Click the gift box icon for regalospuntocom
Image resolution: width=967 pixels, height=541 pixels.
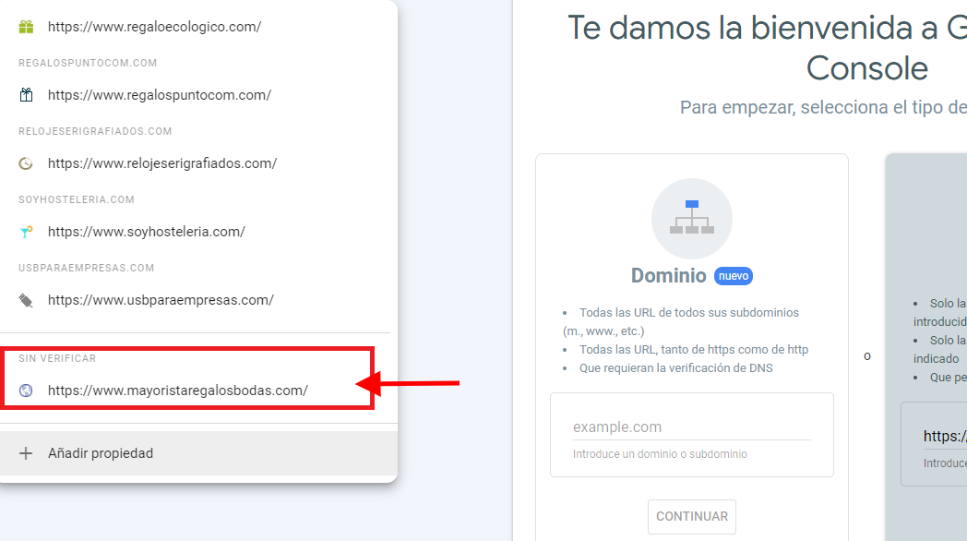(x=26, y=95)
